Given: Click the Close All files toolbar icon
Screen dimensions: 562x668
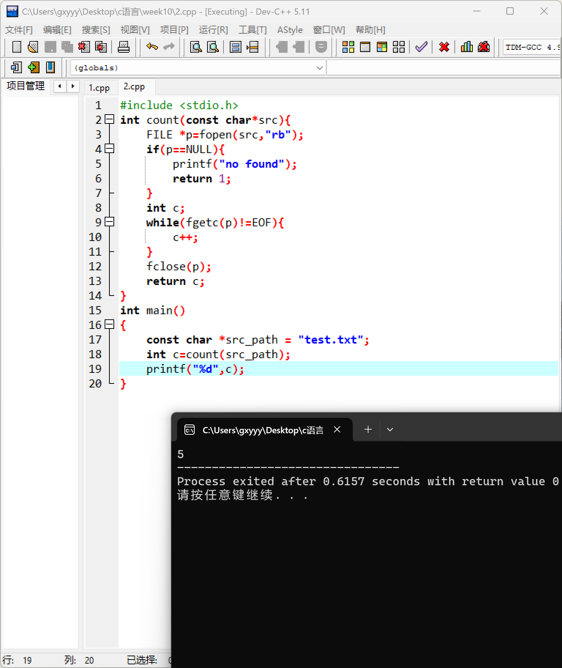Looking at the screenshot, I should pos(101,47).
